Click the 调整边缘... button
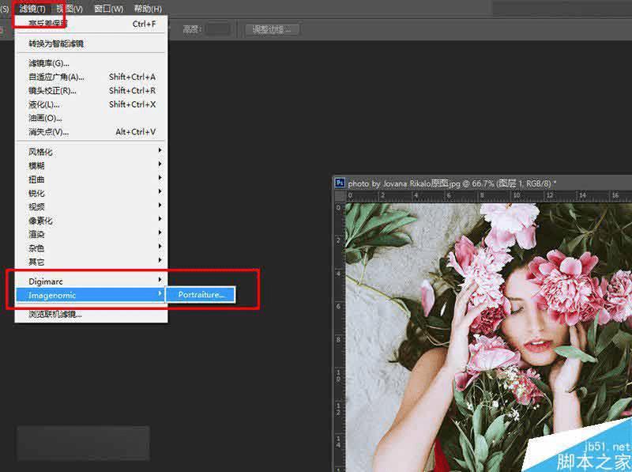632x472 pixels. [x=272, y=29]
